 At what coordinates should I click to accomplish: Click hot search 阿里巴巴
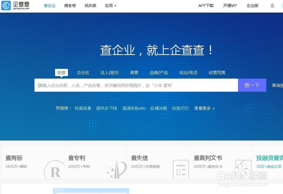pos(180,108)
